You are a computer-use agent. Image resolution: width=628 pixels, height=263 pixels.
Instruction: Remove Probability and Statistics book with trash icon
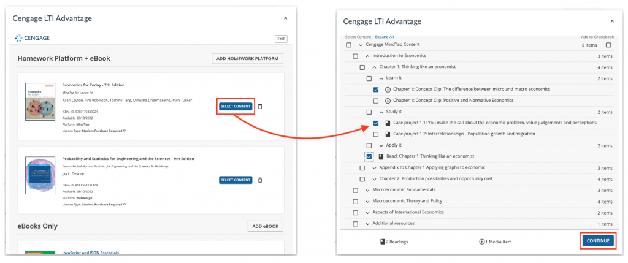pyautogui.click(x=260, y=180)
